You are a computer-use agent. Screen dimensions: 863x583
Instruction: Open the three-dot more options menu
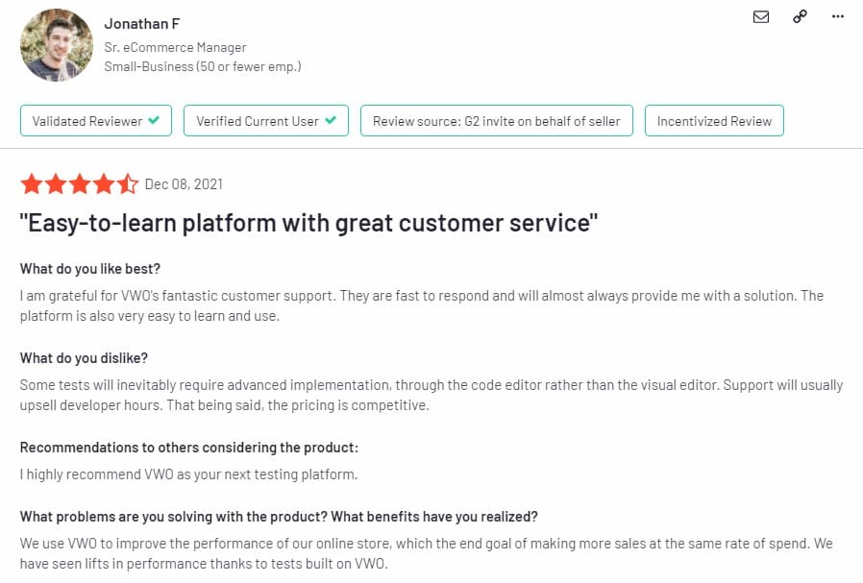click(837, 16)
